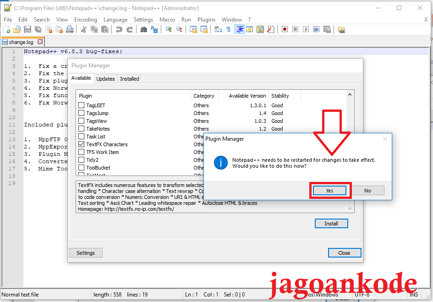Click the Close All toolbar icon
Viewport: 433px width, 302px height.
[x=59, y=29]
